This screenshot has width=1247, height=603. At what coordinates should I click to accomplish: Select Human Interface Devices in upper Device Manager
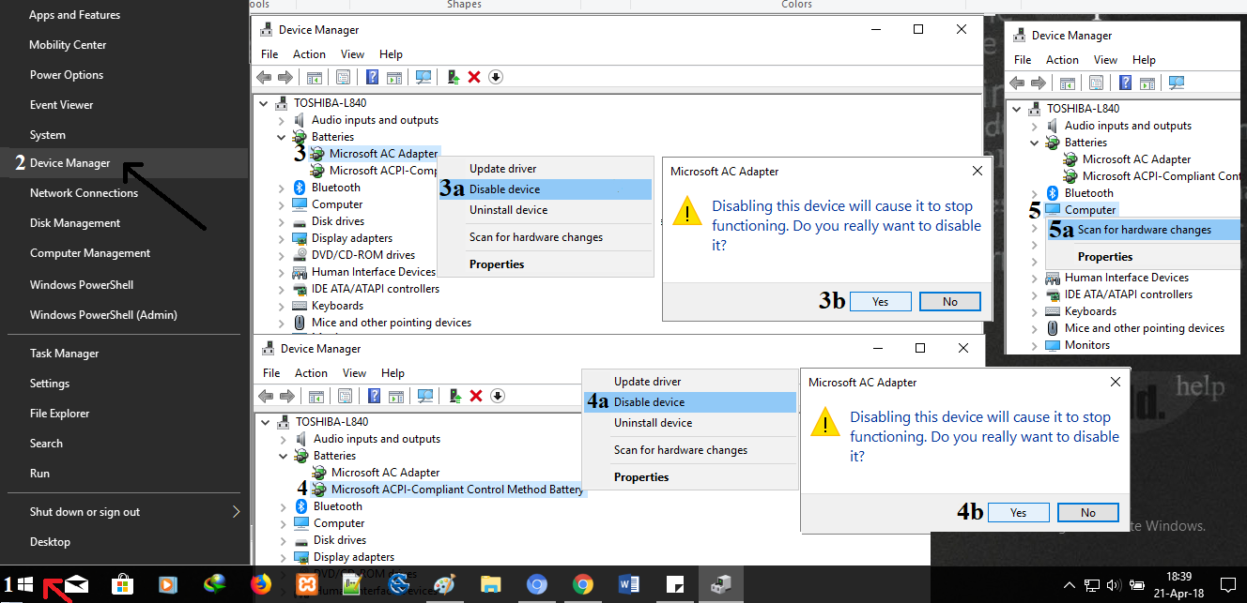[374, 272]
